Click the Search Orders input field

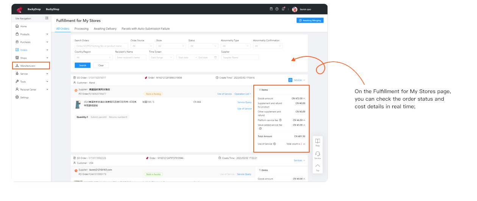[101, 46]
